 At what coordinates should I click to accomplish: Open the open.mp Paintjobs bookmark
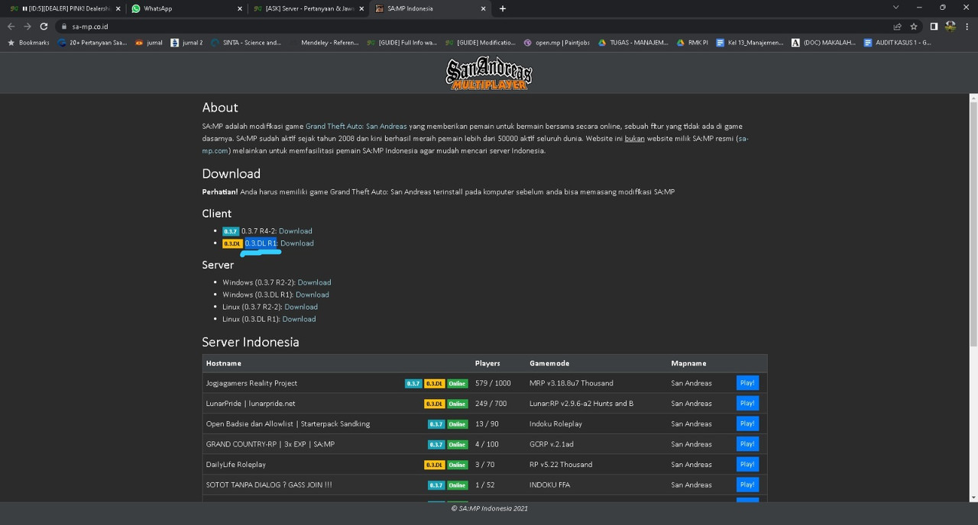coord(556,43)
